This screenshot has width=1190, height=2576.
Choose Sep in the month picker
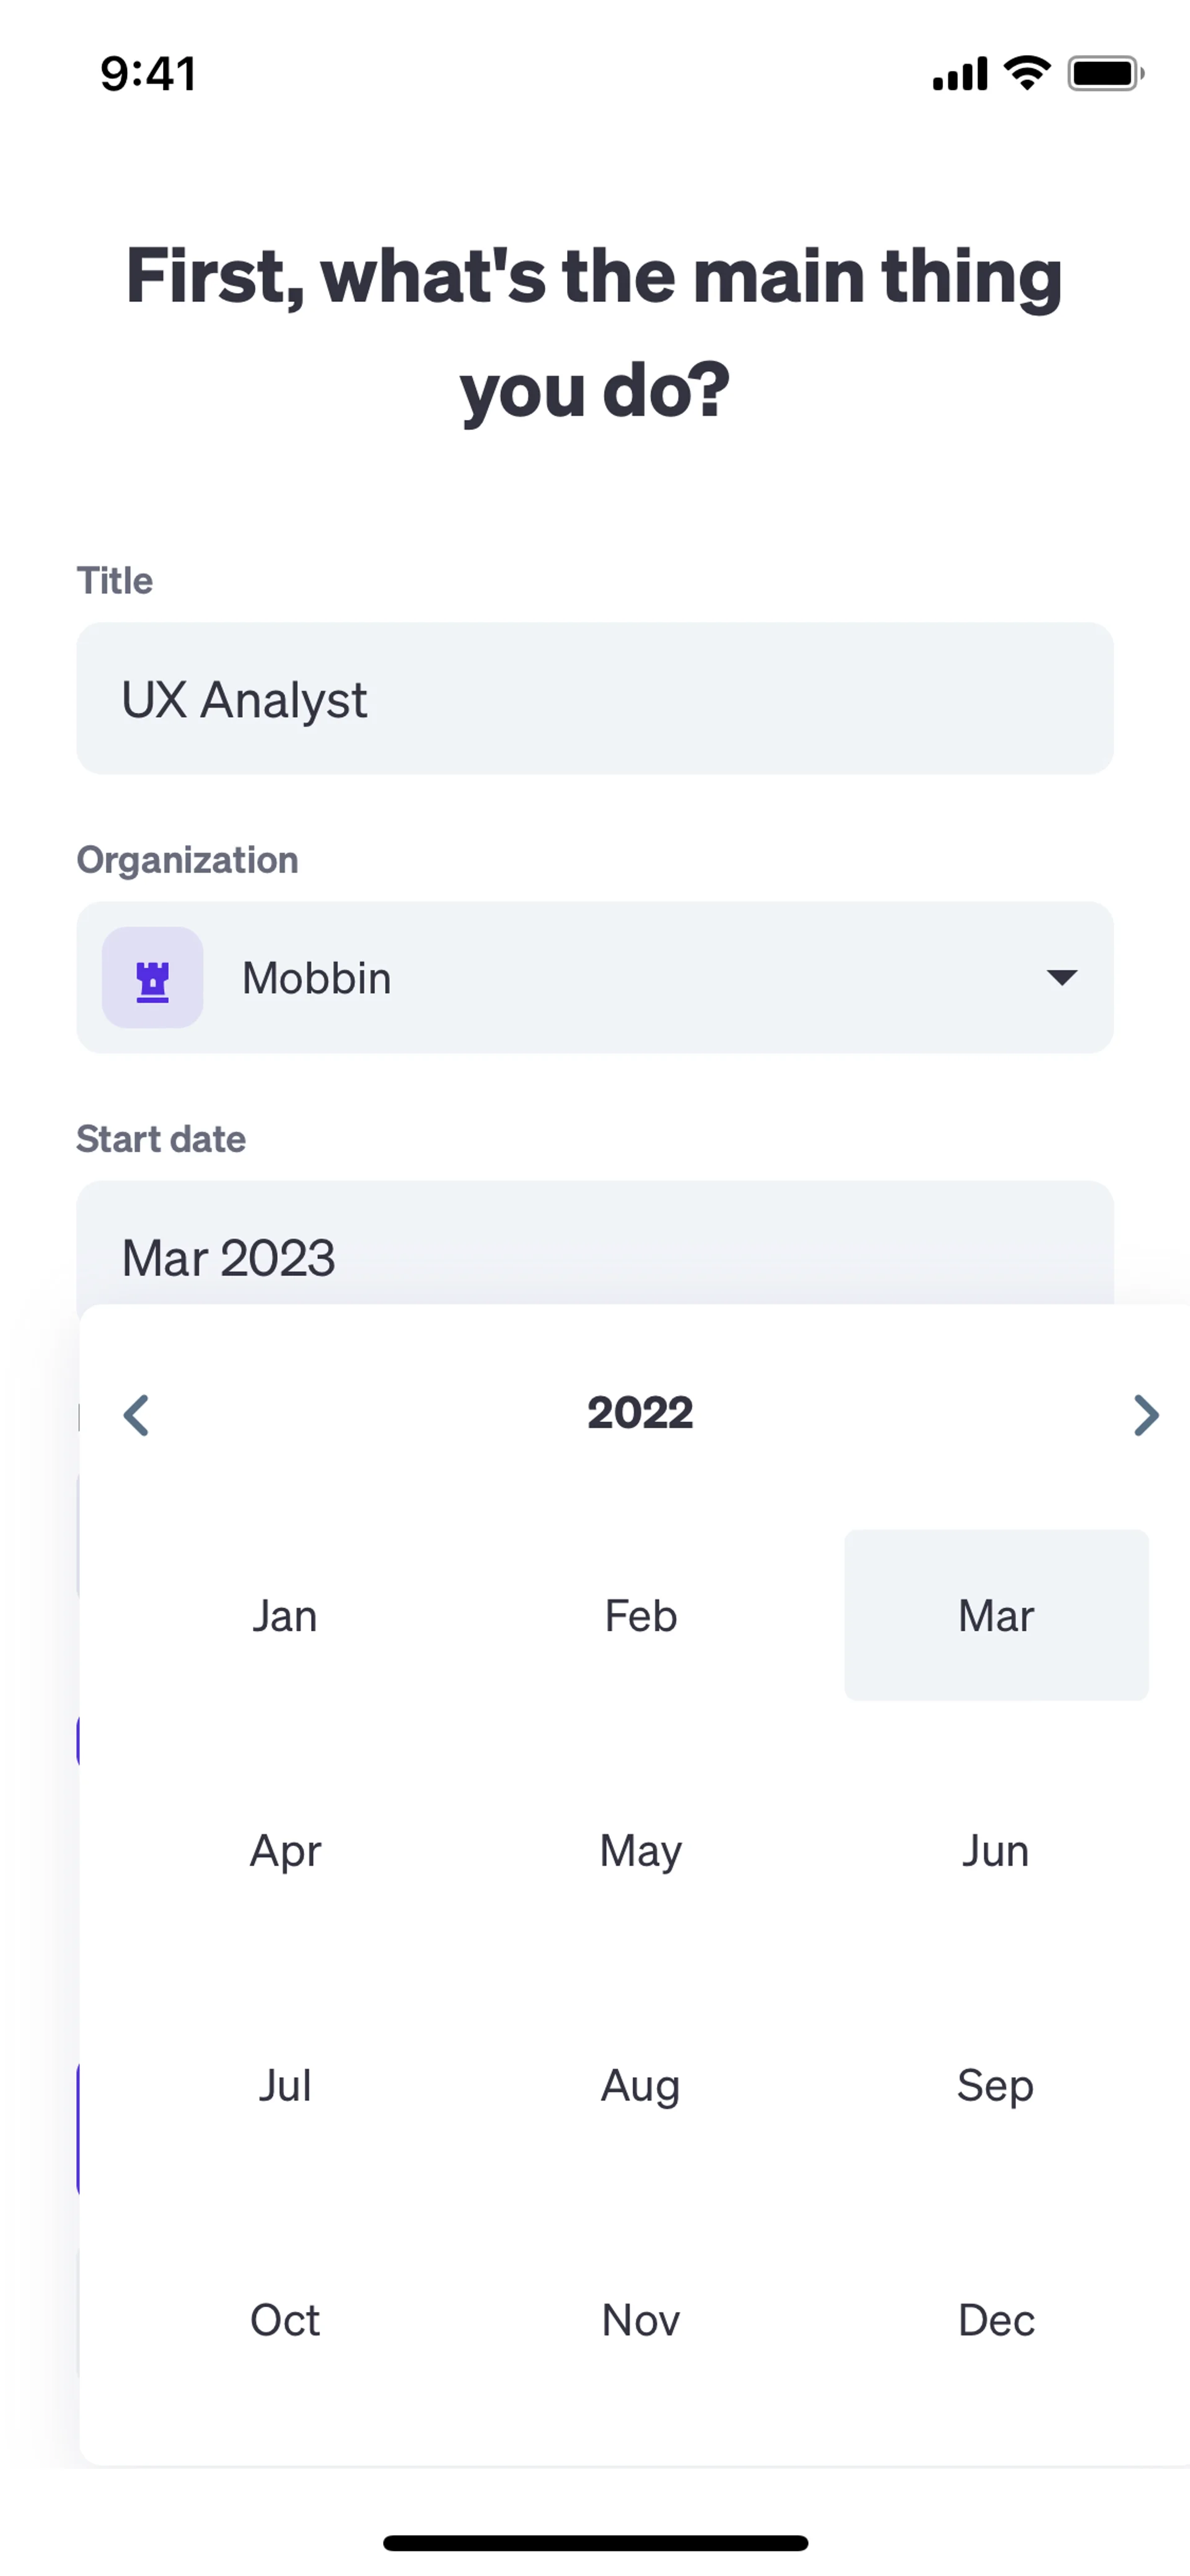point(996,2086)
